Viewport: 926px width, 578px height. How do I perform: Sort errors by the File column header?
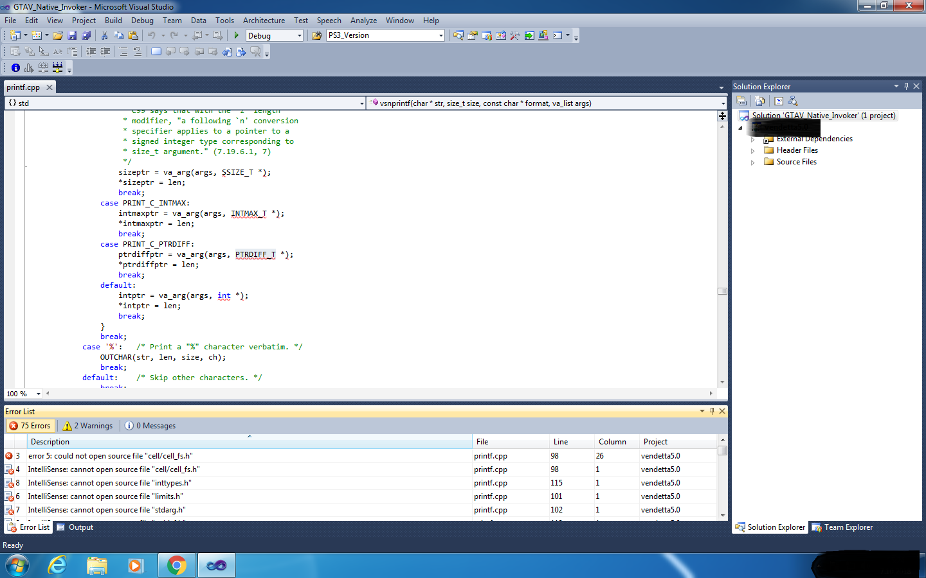511,442
